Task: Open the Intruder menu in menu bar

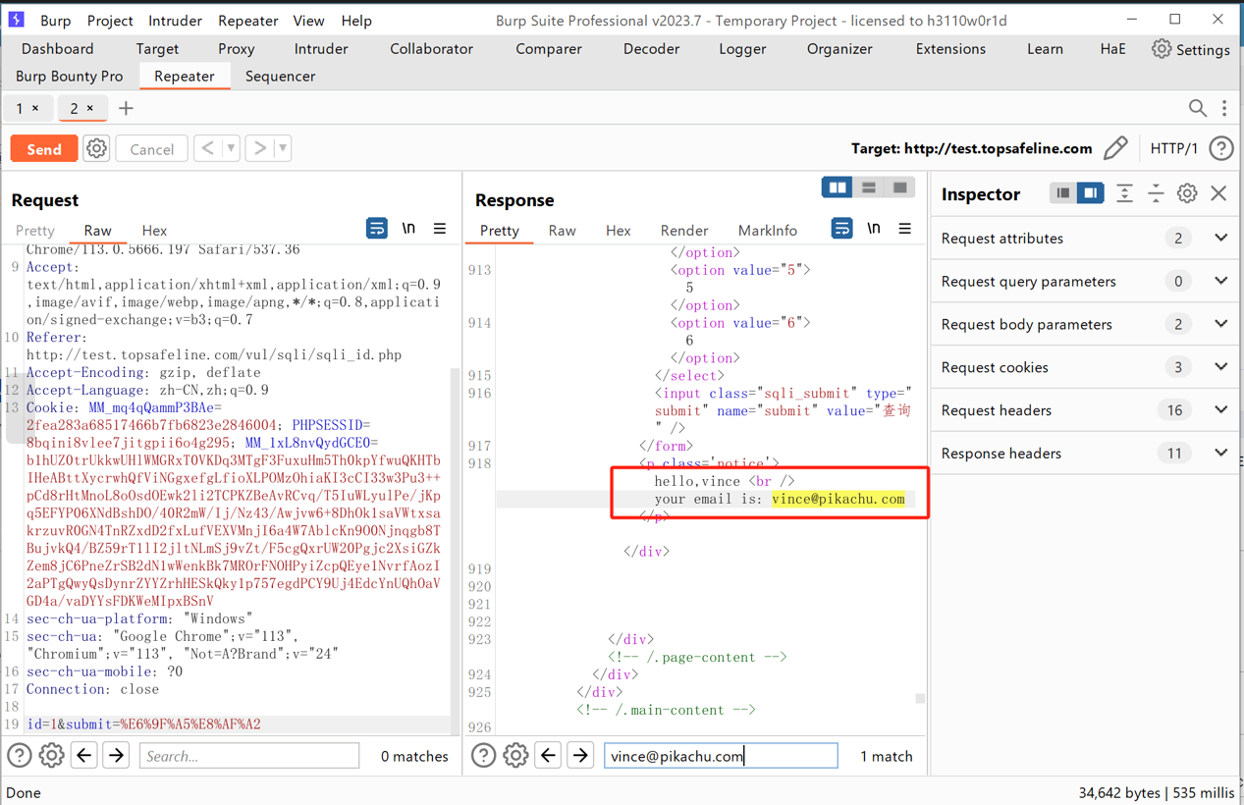Action: click(175, 21)
